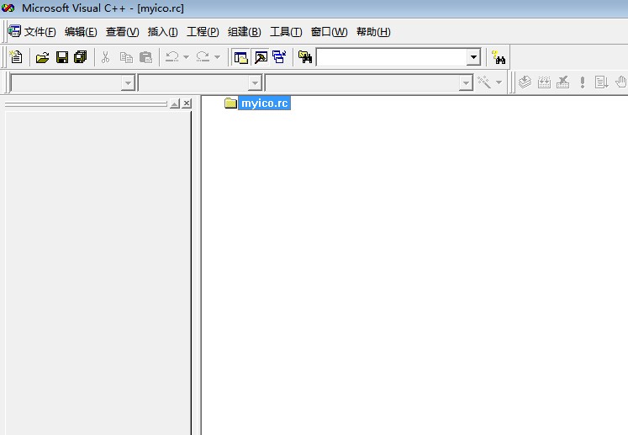This screenshot has width=628, height=435.
Task: Select the myico.rc tree item
Action: pyautogui.click(x=264, y=103)
